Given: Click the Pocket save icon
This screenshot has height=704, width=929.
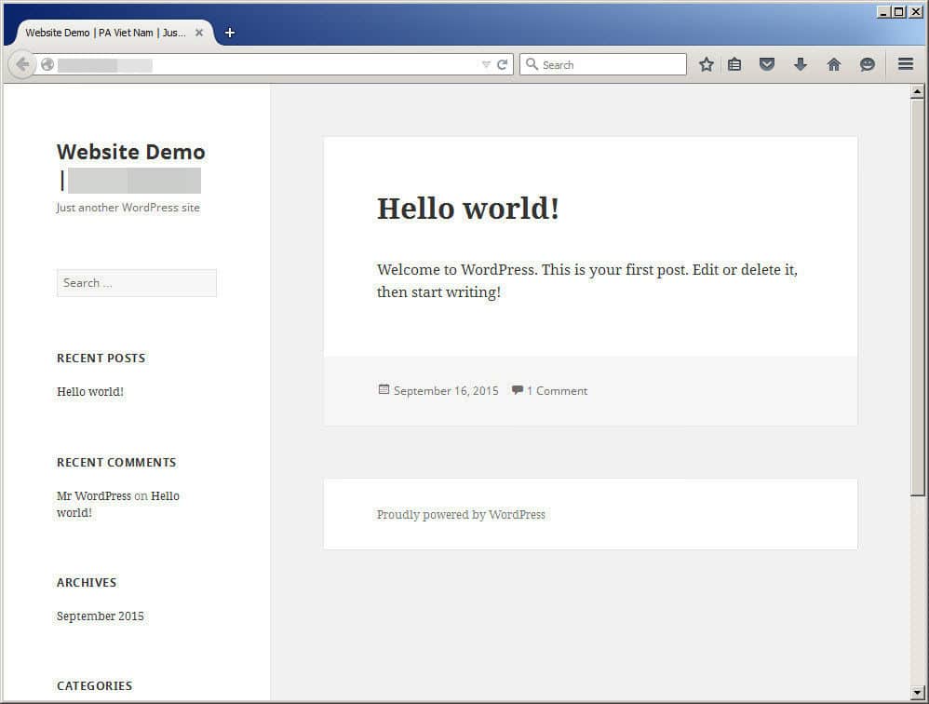Looking at the screenshot, I should [x=767, y=64].
